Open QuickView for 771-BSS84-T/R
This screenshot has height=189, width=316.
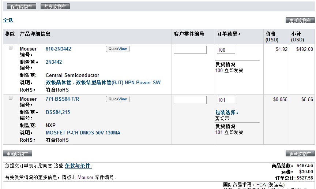click(117, 99)
